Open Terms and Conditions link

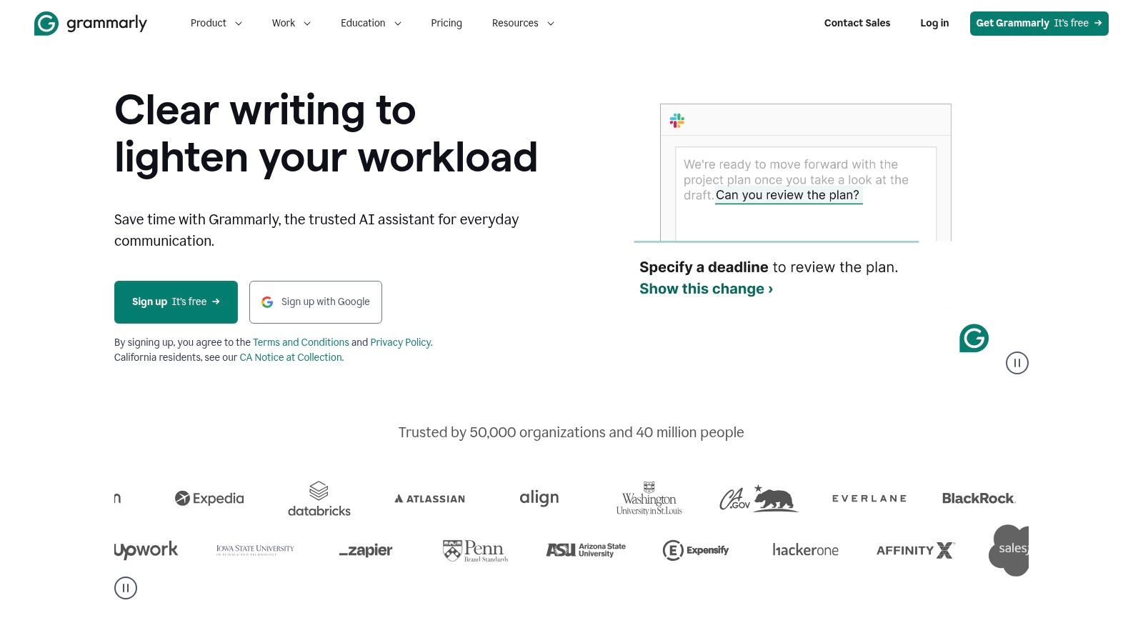tap(301, 342)
